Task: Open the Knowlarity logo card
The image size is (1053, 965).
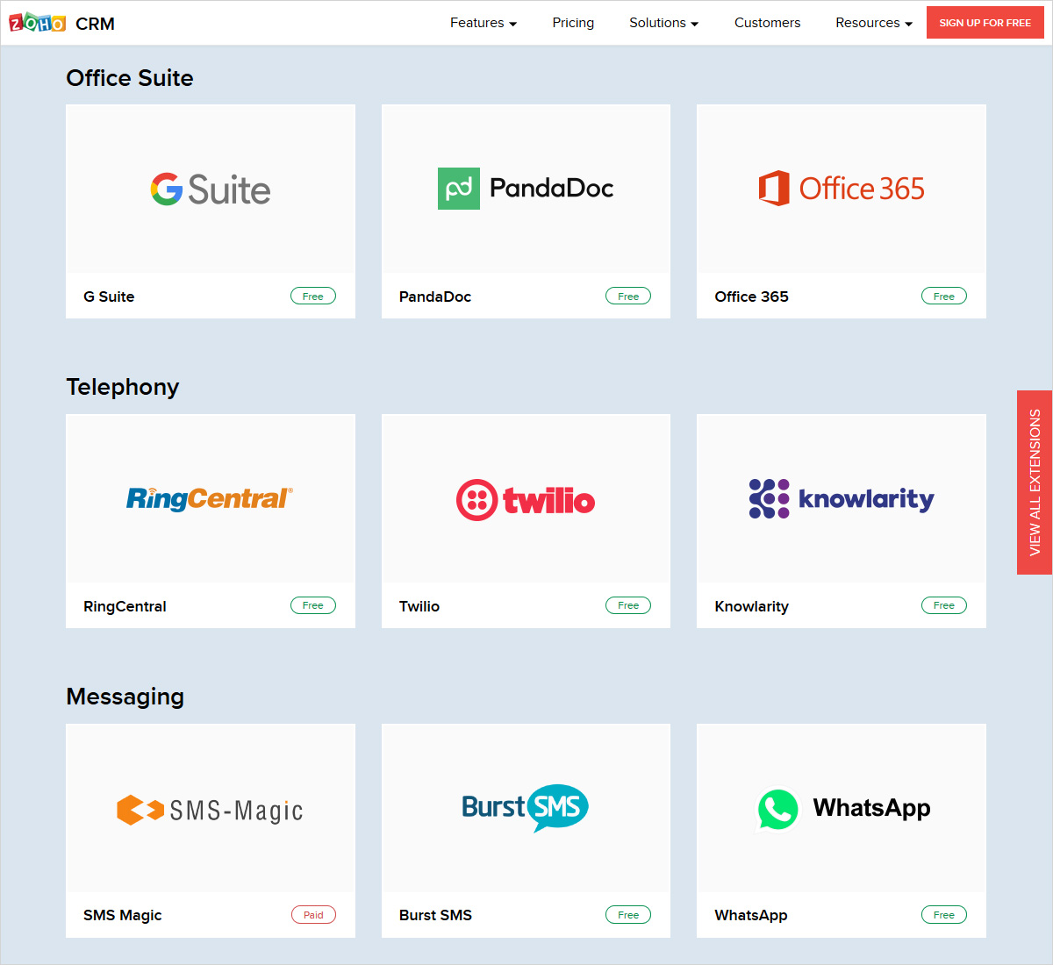Action: point(841,499)
